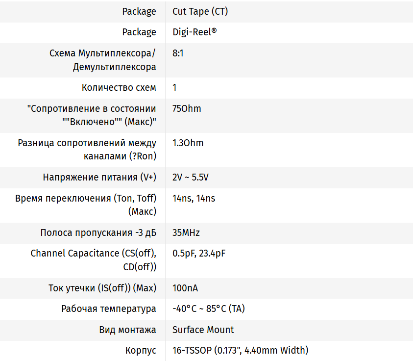Select the 75Ohm on-state resistance value
Screen dimensions: 413x361
[187, 108]
